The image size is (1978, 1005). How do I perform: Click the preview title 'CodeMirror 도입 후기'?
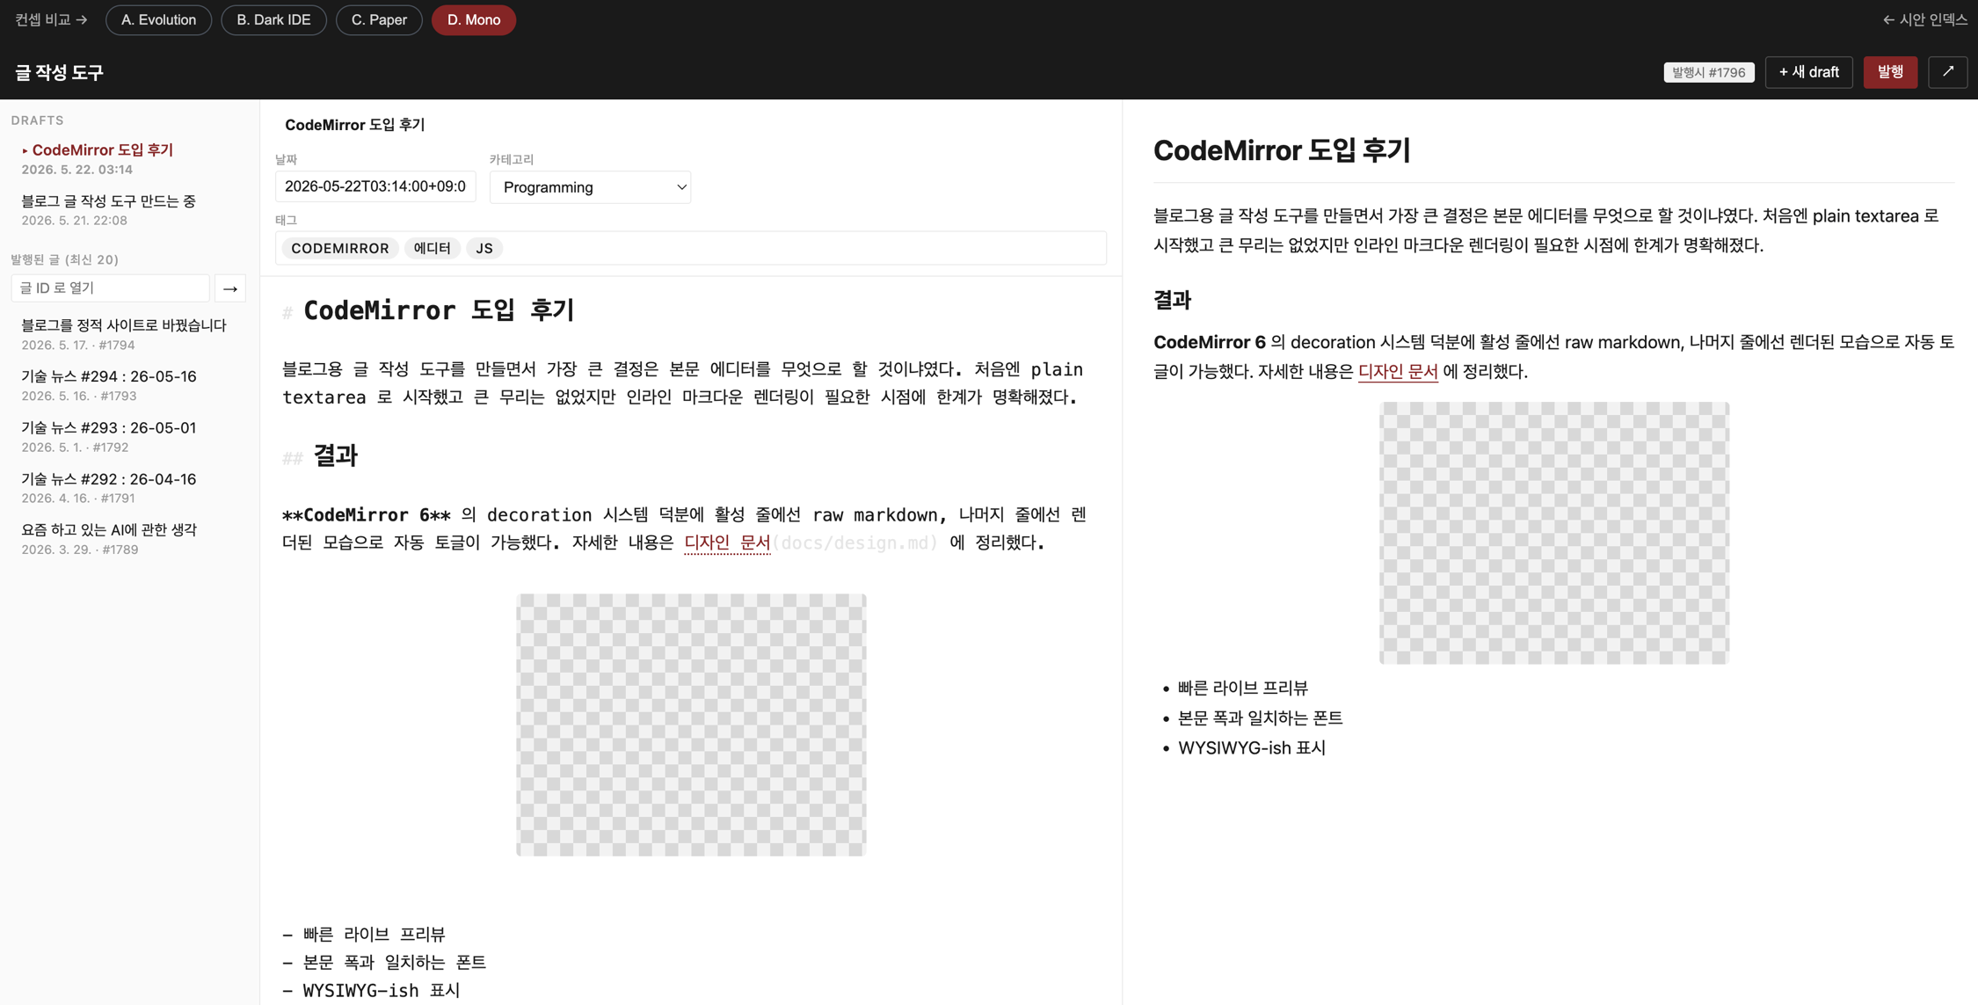(1281, 150)
